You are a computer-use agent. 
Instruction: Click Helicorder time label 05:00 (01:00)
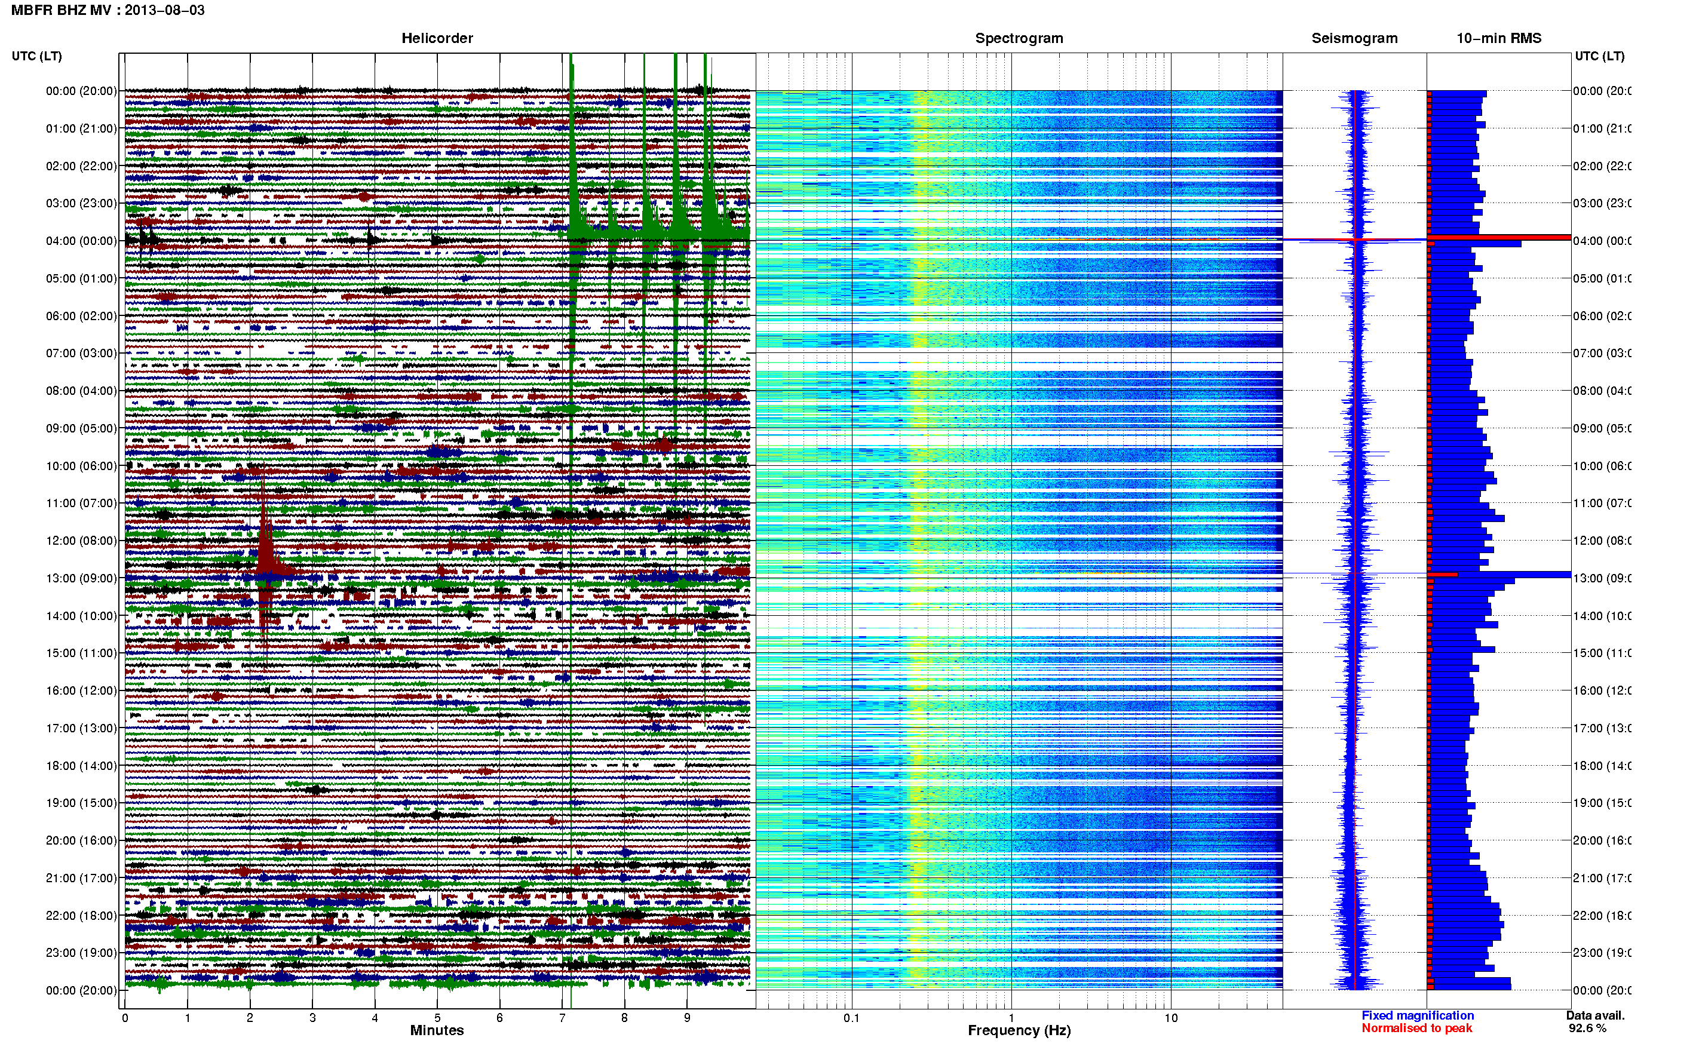pyautogui.click(x=81, y=278)
